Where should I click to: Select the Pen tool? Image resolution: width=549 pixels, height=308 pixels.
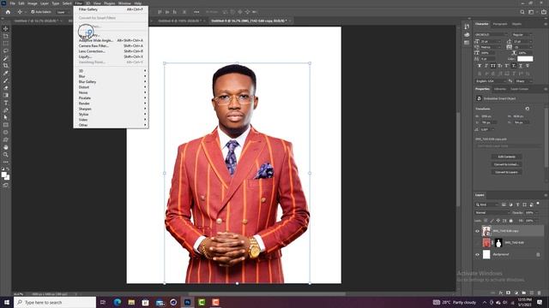[x=6, y=110]
